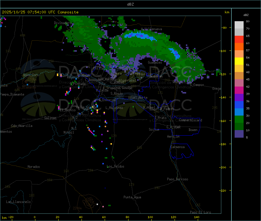
Task: Click the 'G_ALVEAR' map label
Action: click(x=174, y=127)
